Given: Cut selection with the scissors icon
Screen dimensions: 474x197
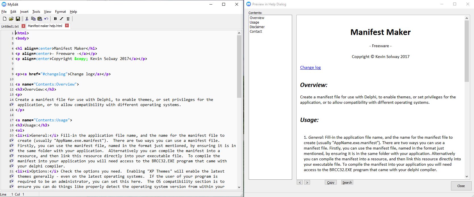Looking at the screenshot, I should [x=27, y=19].
